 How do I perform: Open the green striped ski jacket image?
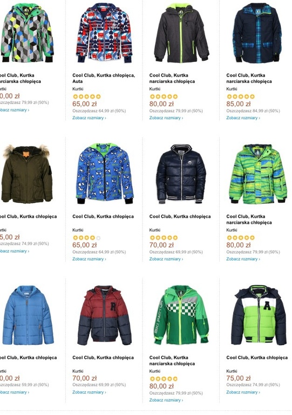tap(258, 174)
